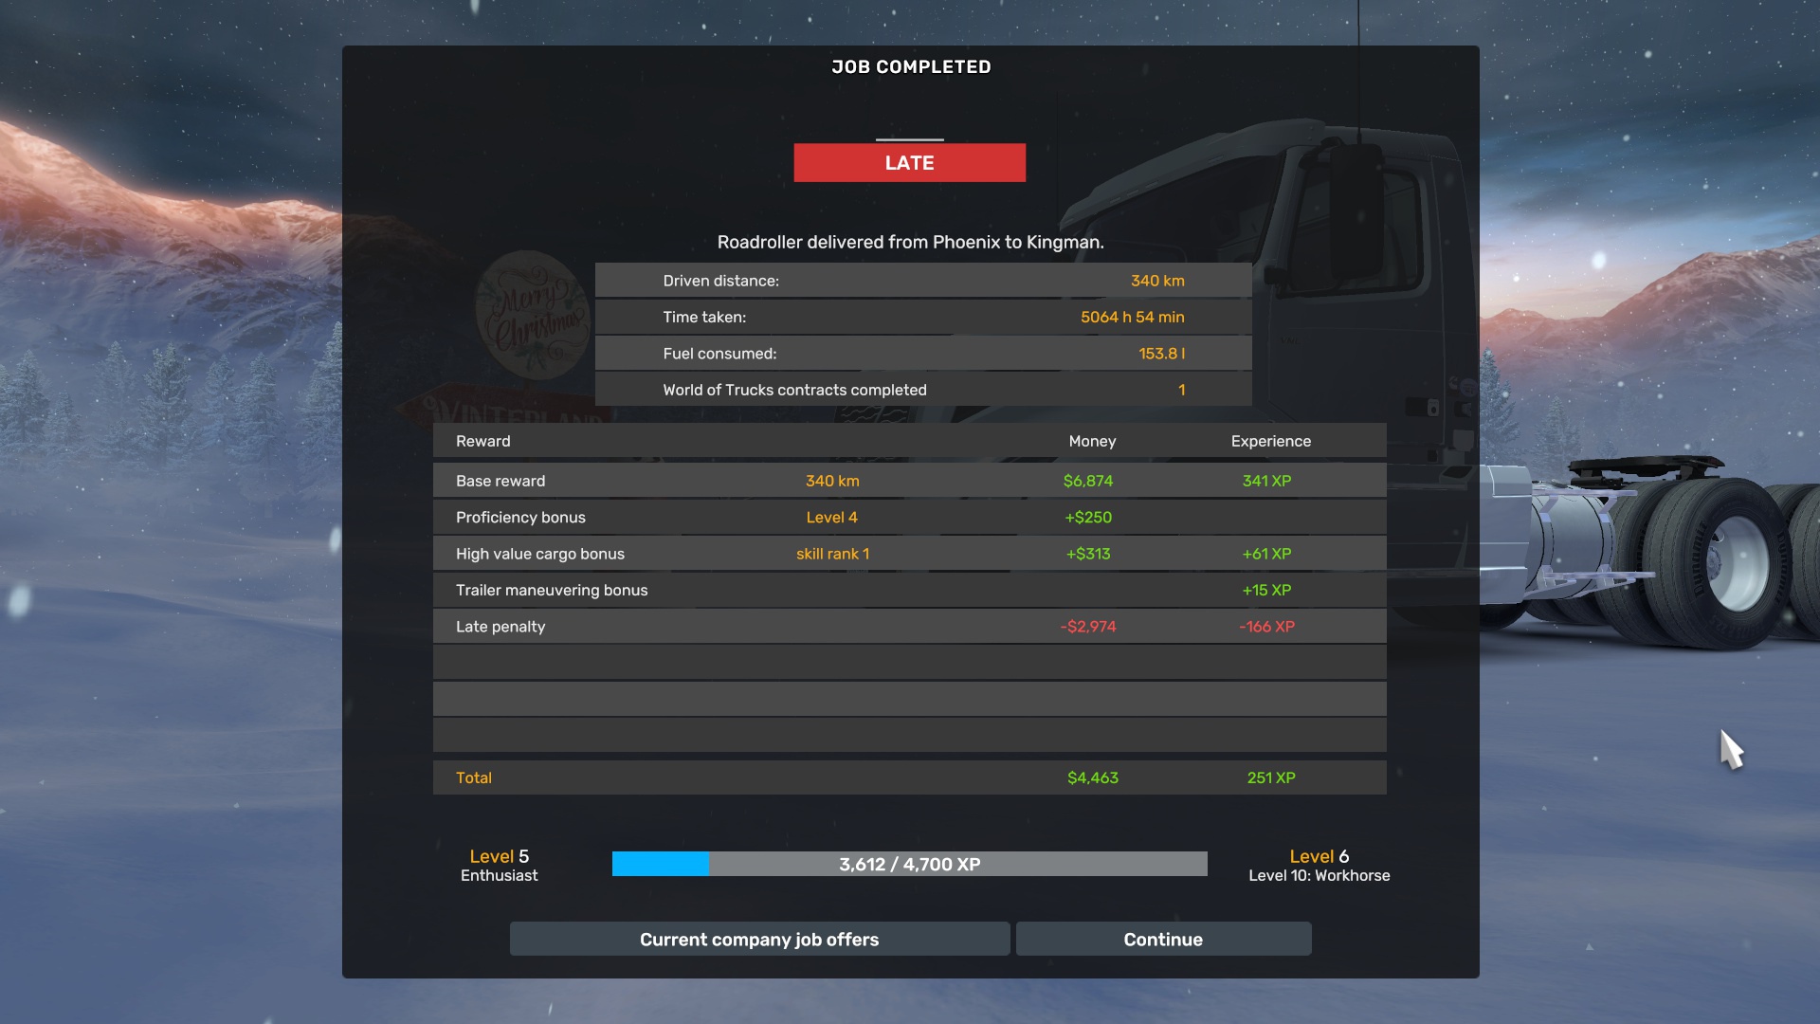1820x1024 pixels.
Task: Click the Total reward row
Action: (909, 777)
